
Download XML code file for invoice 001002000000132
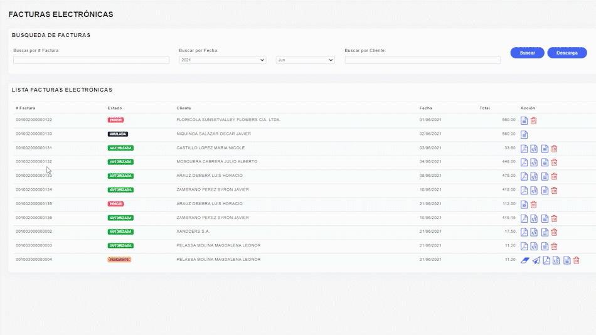[x=534, y=162]
